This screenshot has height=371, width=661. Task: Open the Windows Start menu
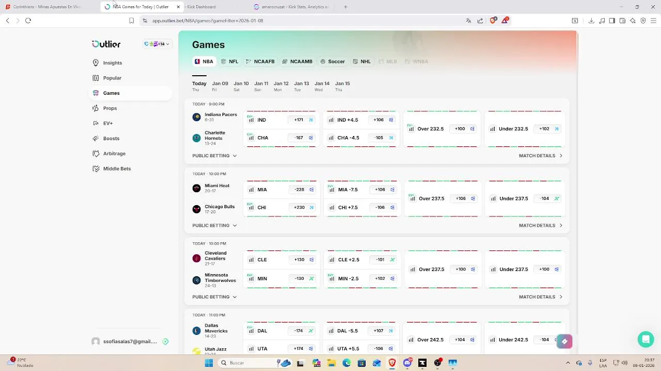pyautogui.click(x=209, y=363)
